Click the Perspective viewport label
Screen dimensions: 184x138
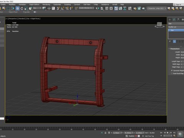point(13,19)
